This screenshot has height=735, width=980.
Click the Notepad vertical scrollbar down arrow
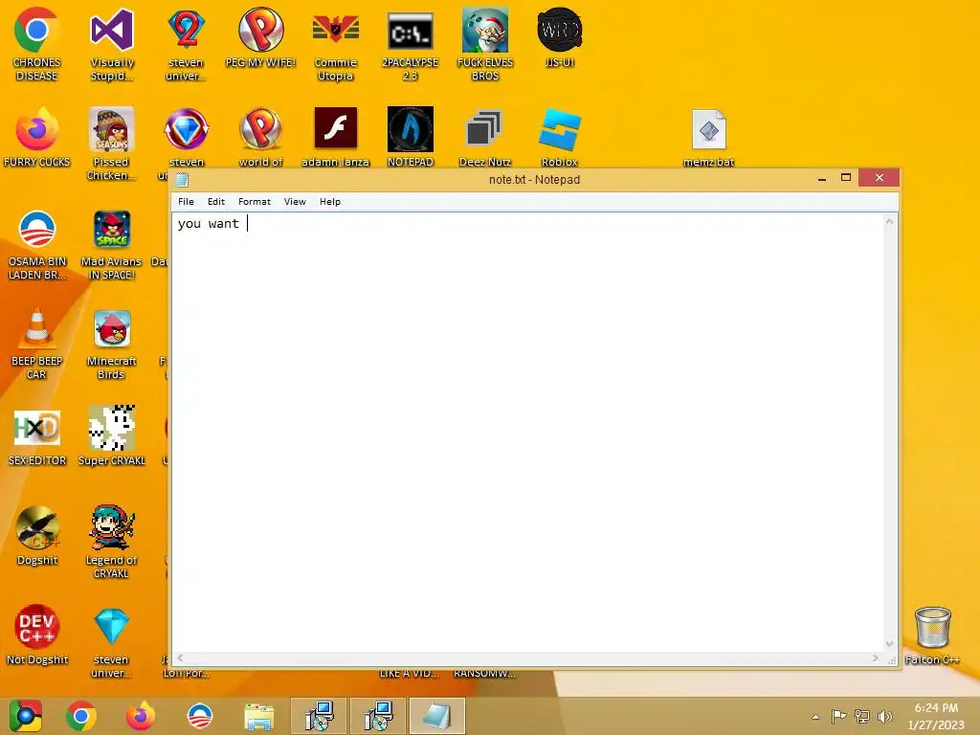[x=889, y=644]
